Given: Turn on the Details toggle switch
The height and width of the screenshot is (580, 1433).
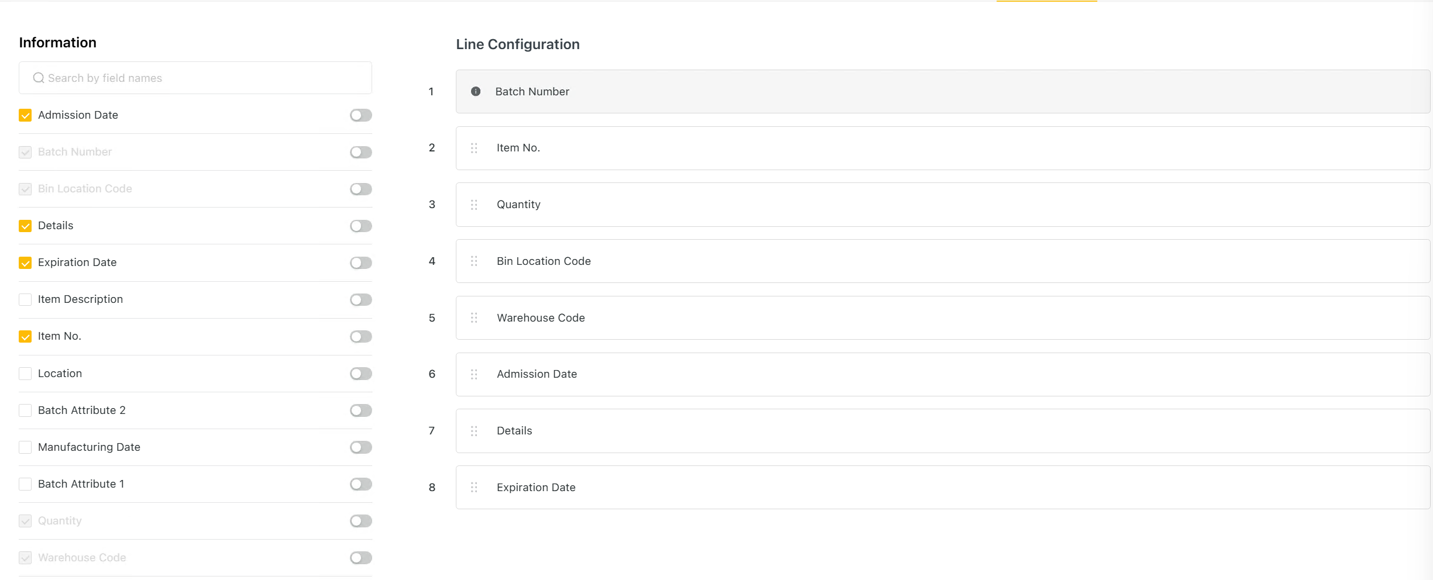Looking at the screenshot, I should [x=360, y=226].
